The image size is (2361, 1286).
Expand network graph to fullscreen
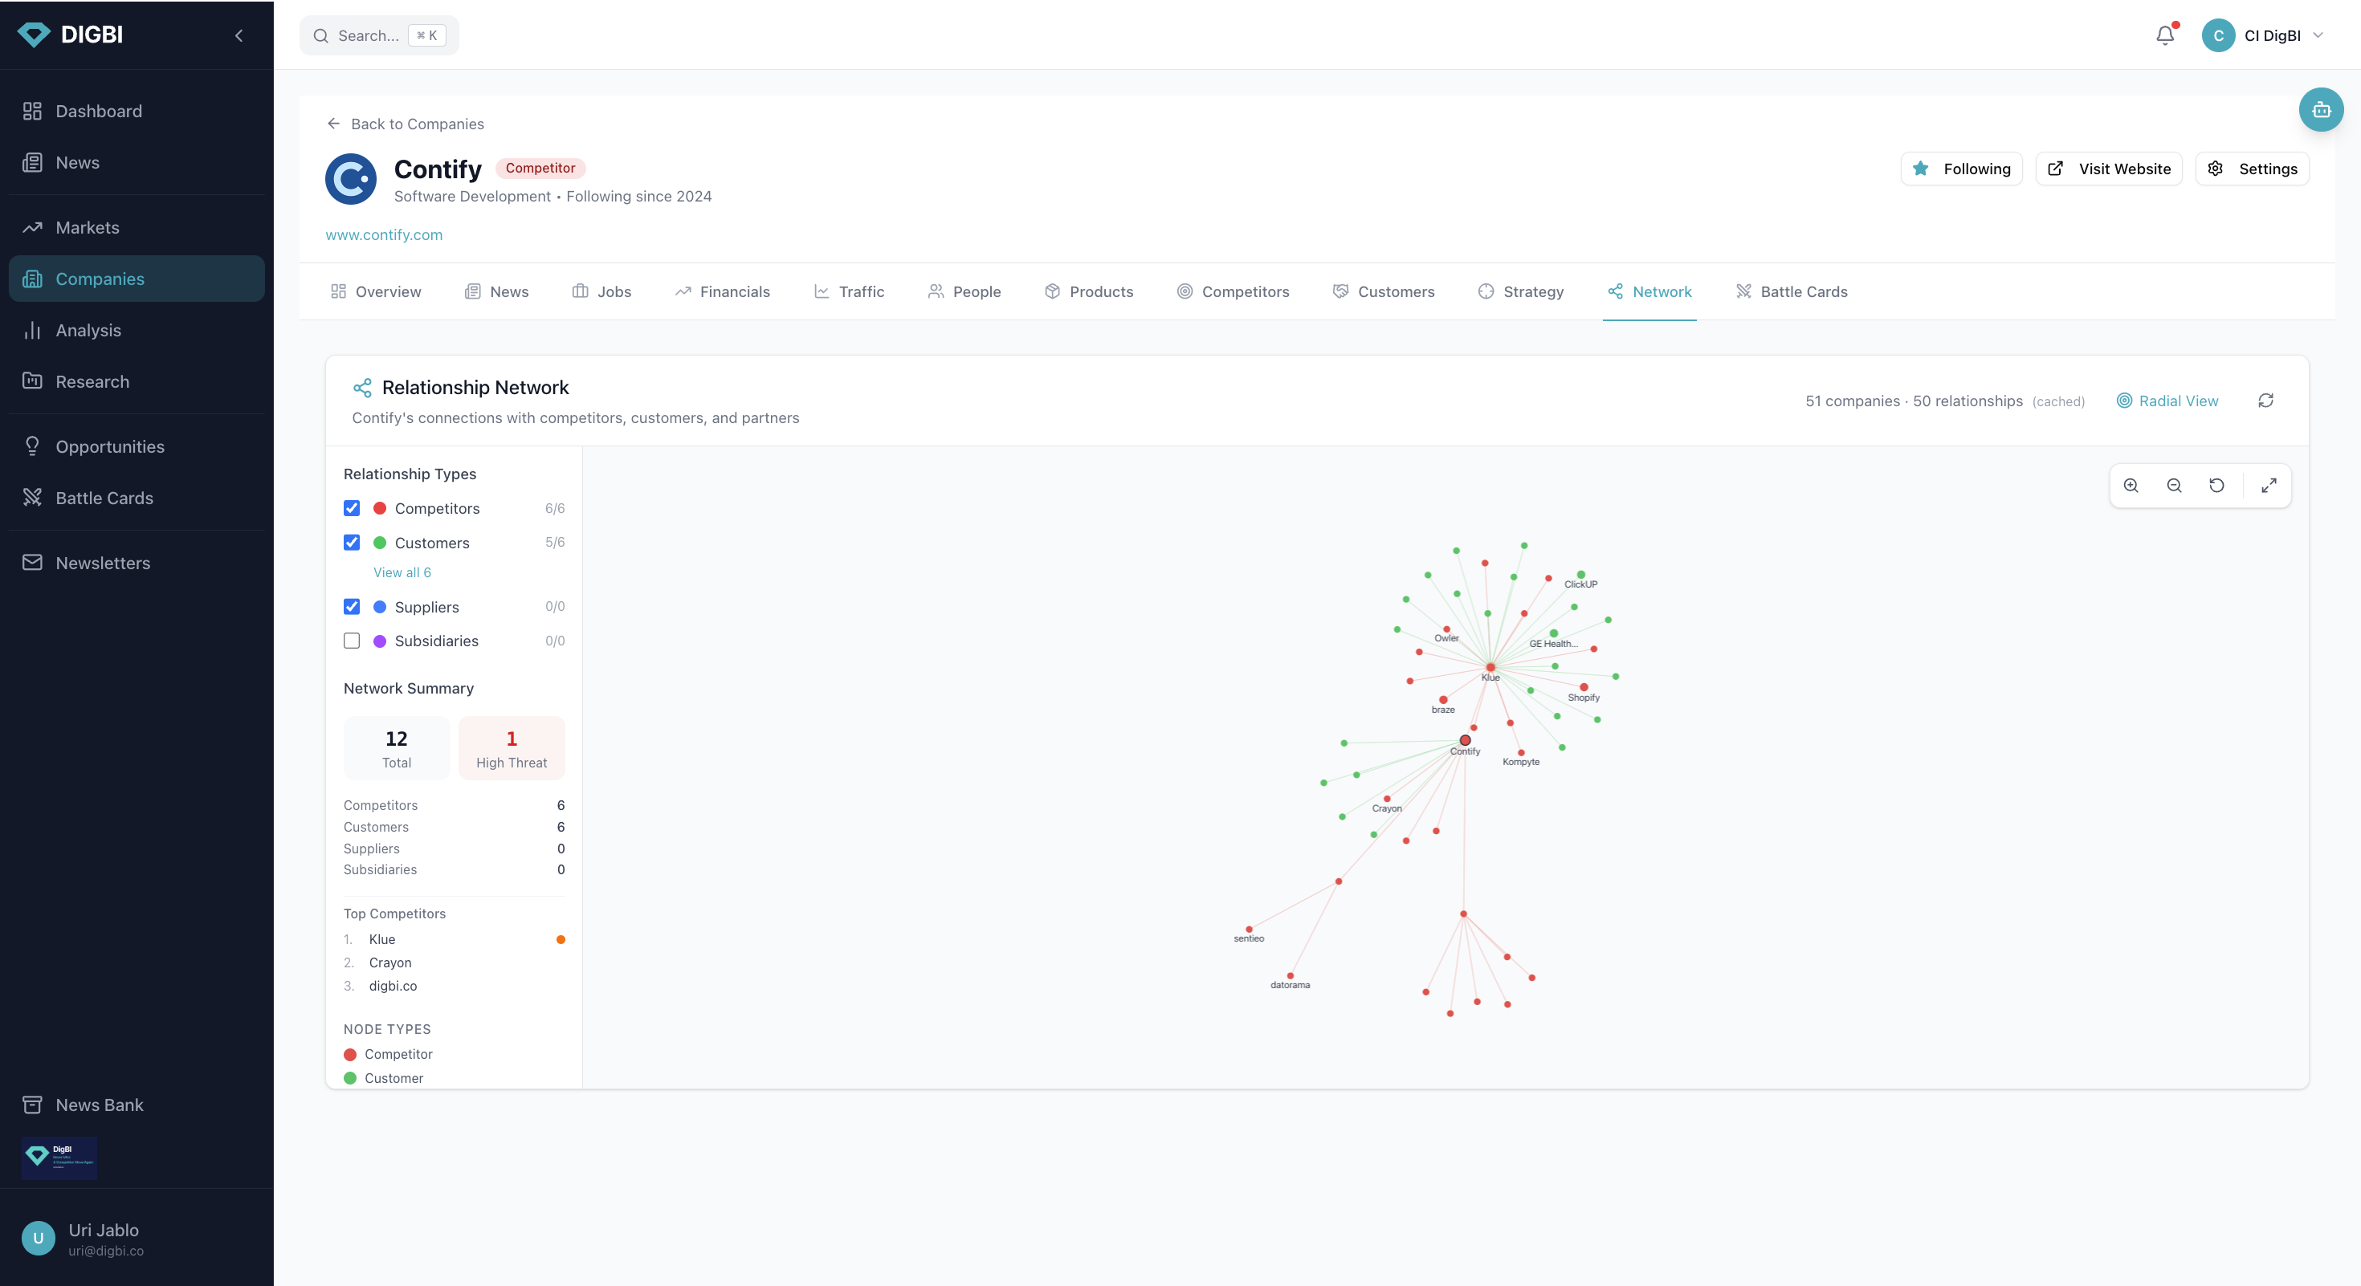2269,486
